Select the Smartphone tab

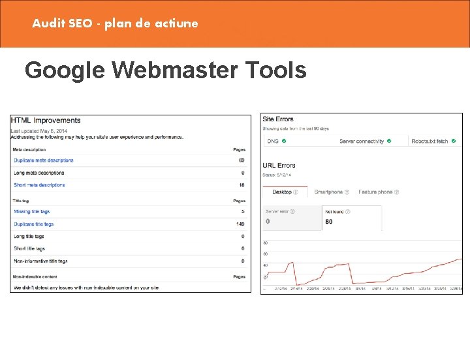pos(332,192)
